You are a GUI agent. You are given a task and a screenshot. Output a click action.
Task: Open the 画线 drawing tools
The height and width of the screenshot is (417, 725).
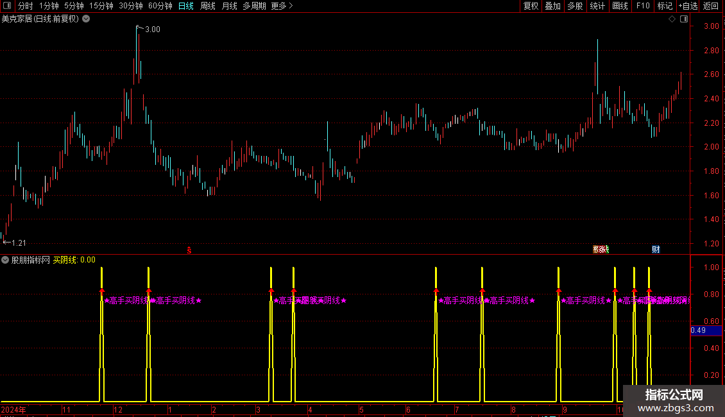click(620, 6)
